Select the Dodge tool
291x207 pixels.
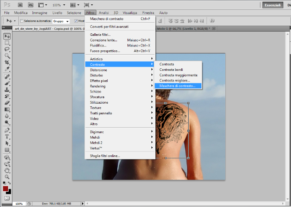7,122
